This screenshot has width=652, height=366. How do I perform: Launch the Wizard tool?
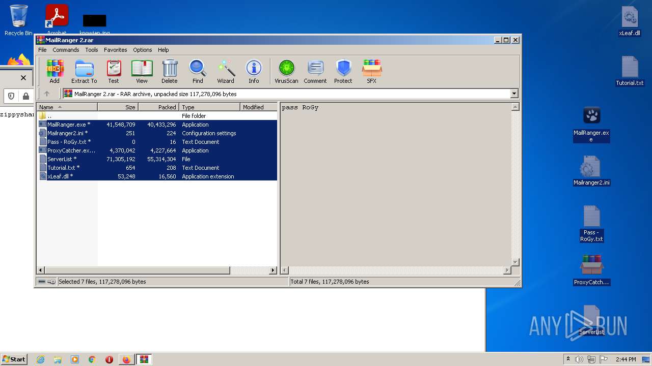click(x=226, y=72)
